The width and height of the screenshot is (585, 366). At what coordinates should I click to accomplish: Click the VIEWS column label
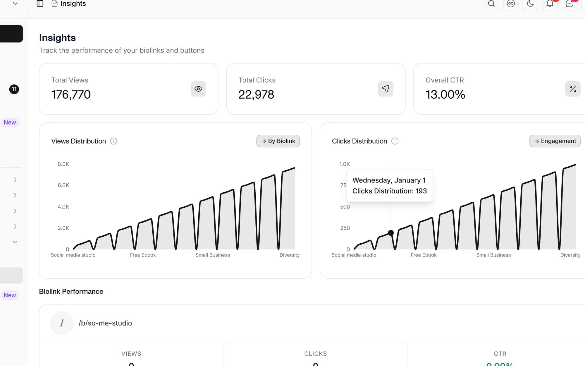[131, 354]
